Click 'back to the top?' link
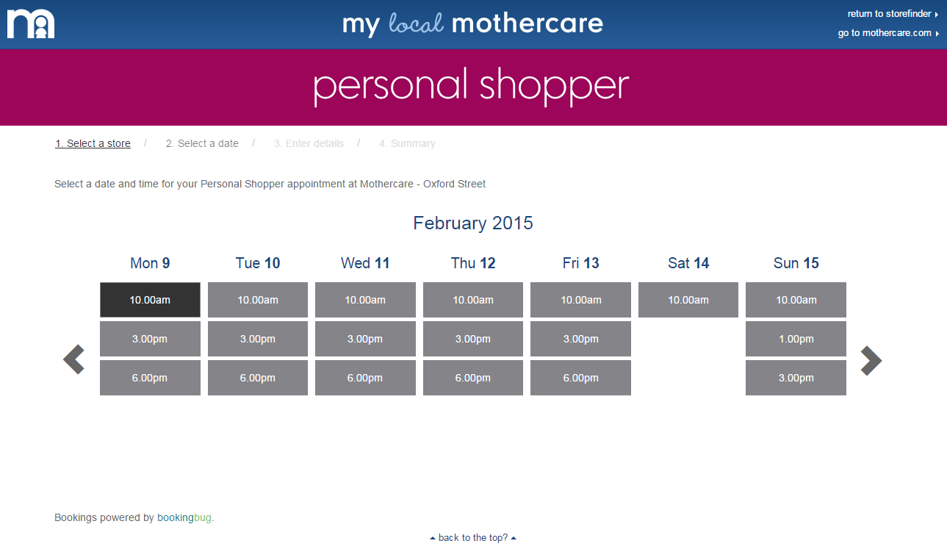Screen dimensions: 947x549 (473, 538)
